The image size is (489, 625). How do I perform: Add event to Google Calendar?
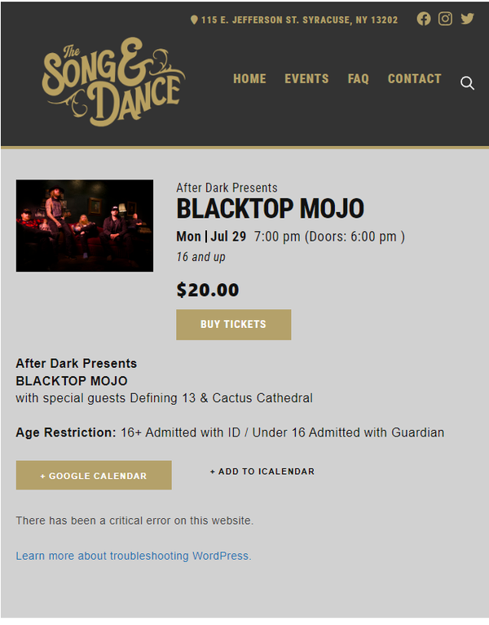(94, 476)
